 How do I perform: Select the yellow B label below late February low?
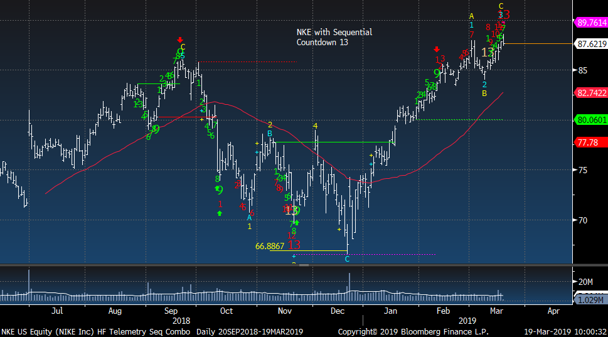484,94
